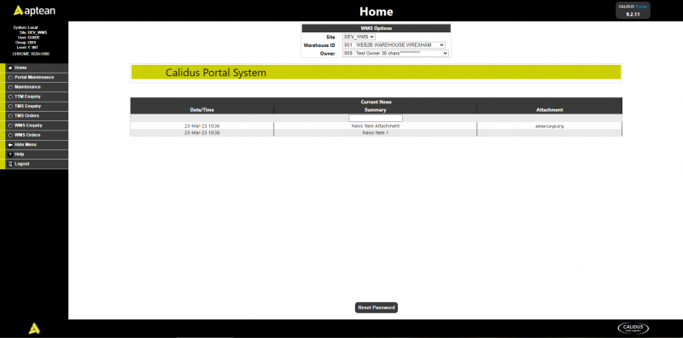
Task: Toggle the WMS Orders menu radio circle
Action: point(10,135)
